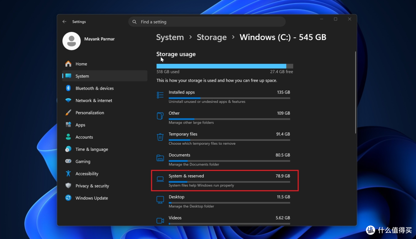
Task: Click the Find a setting search box
Action: coord(207,22)
